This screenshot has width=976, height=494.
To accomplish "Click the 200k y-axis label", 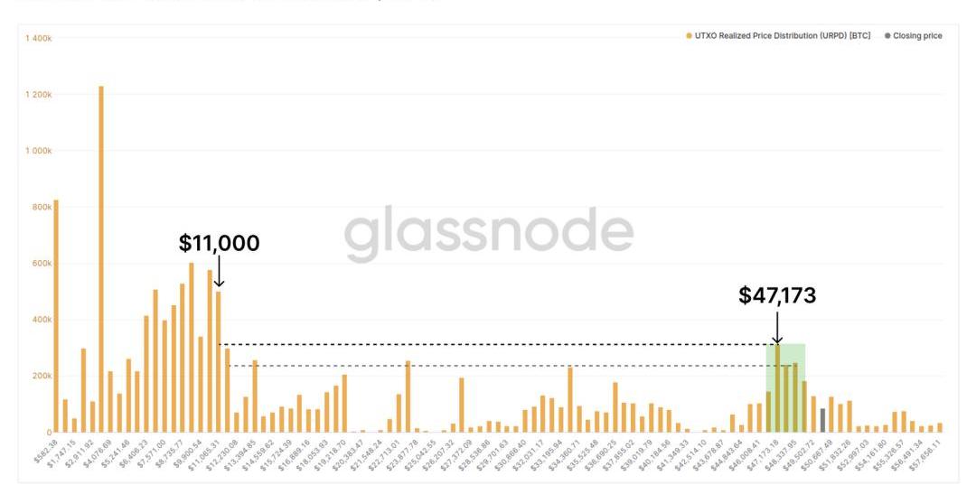I will click(42, 377).
